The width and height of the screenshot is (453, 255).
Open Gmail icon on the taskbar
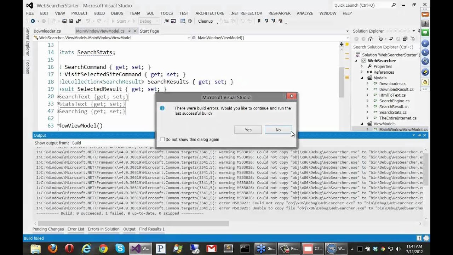click(x=211, y=248)
